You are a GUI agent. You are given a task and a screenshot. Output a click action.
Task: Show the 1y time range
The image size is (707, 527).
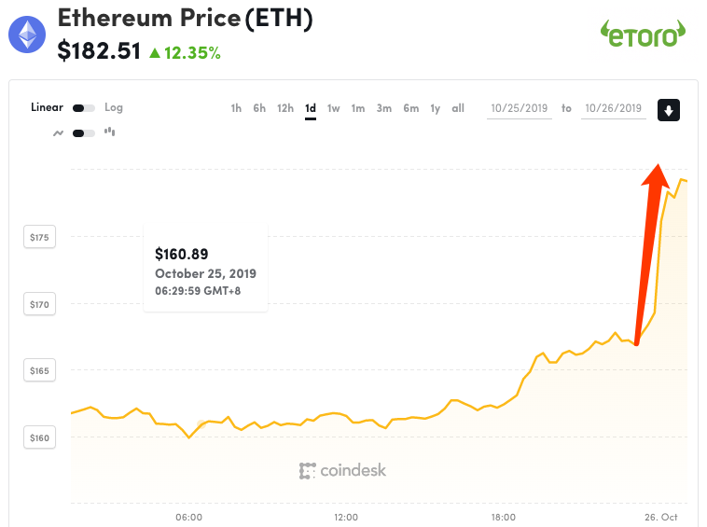(435, 108)
